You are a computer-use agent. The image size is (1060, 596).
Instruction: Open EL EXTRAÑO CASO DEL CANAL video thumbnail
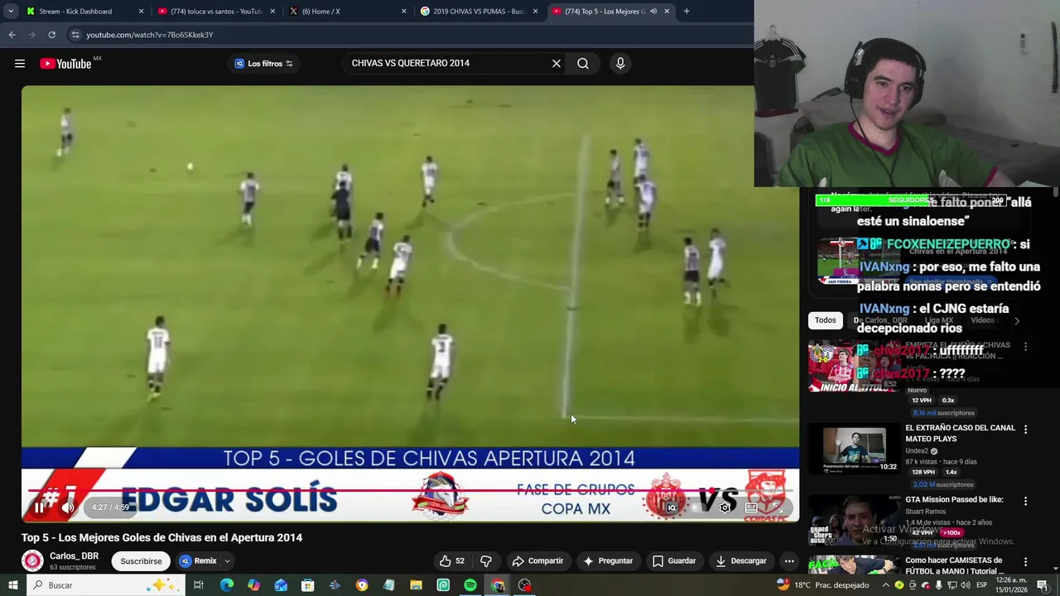point(854,449)
